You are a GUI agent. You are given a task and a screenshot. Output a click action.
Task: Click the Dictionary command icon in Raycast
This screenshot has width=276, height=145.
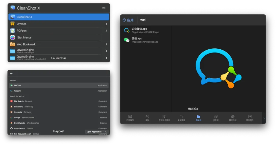(11, 107)
